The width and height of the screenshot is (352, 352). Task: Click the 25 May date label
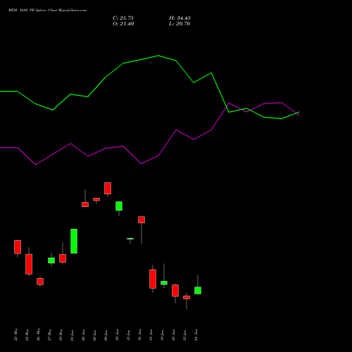27,334
